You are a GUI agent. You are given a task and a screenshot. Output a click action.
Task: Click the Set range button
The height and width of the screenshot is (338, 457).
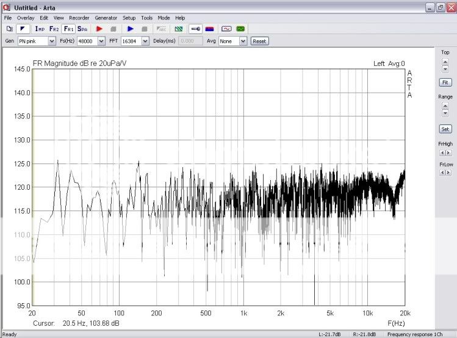(x=445, y=129)
